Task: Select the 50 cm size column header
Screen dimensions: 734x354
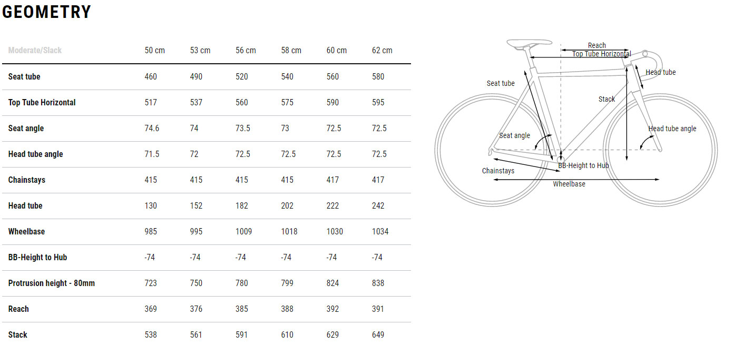Action: (x=154, y=51)
